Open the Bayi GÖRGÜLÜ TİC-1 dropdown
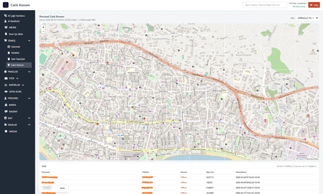This screenshot has width=323, height=194. pyautogui.click(x=307, y=18)
